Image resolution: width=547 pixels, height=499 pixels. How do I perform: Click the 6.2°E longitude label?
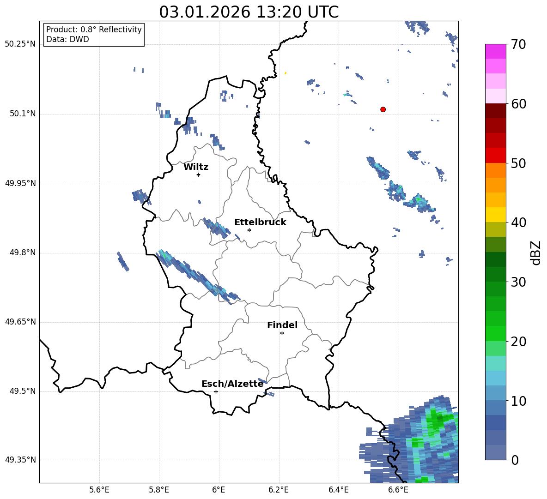pos(279,490)
